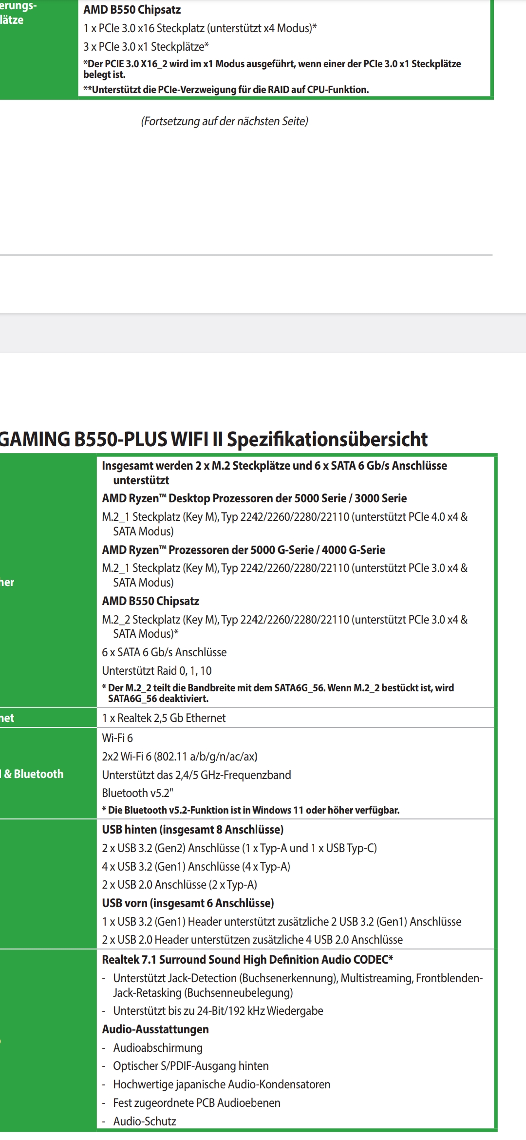The height and width of the screenshot is (1140, 526).
Task: Click the M.2_1 Steckplatz line mentioning PCIe 3.0 x4
Action: click(284, 575)
